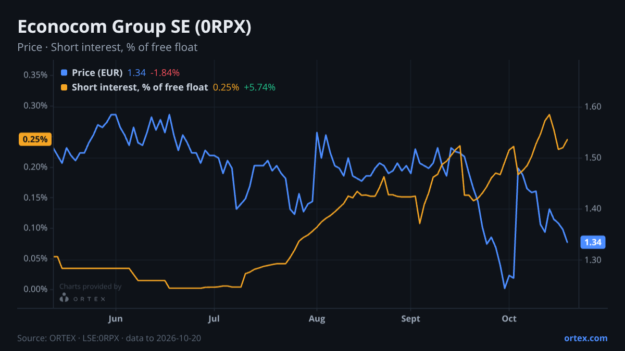Click the orange Short interest legend swatch
Image resolution: width=625 pixels, height=351 pixels.
click(x=64, y=87)
